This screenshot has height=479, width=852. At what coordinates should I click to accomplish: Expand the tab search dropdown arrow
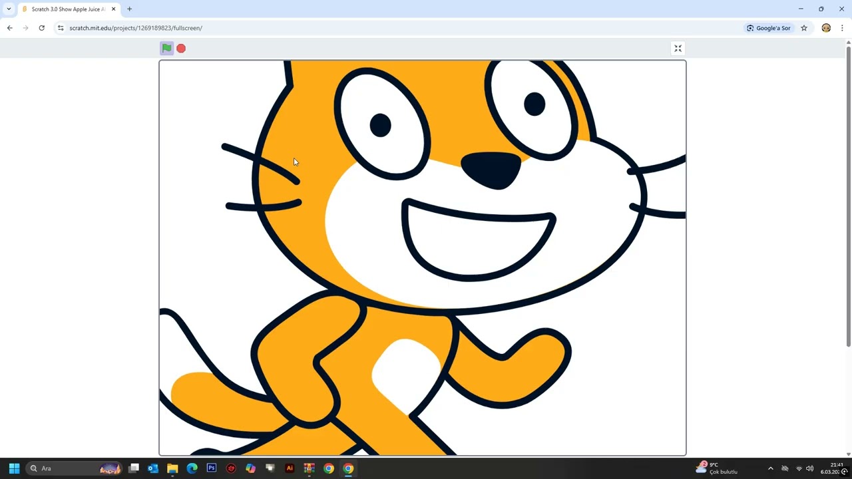pos(9,9)
